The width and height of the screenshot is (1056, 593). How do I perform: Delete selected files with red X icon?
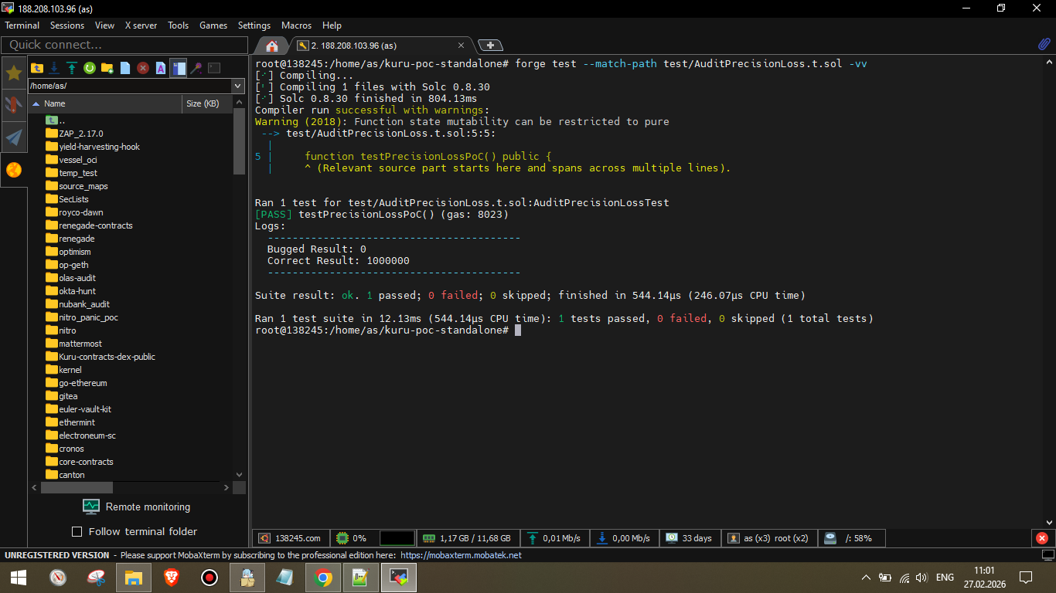click(x=143, y=68)
